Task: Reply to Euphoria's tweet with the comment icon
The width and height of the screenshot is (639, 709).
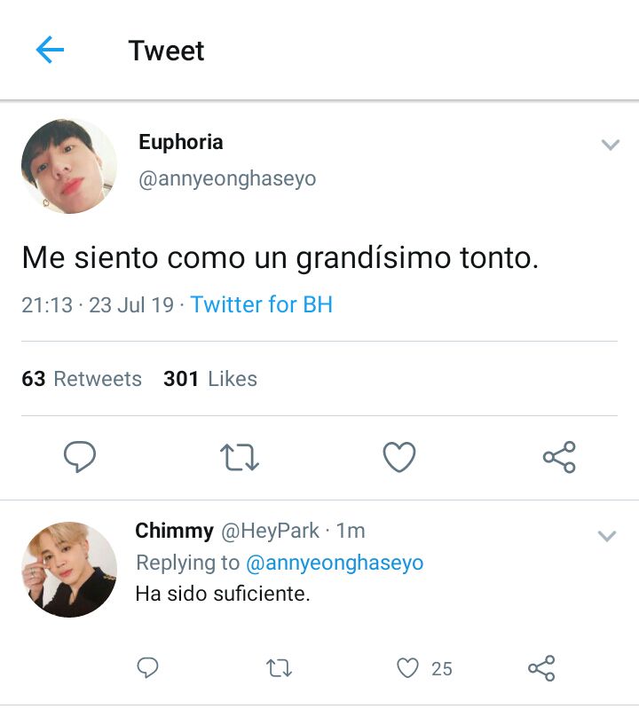Action: (80, 457)
